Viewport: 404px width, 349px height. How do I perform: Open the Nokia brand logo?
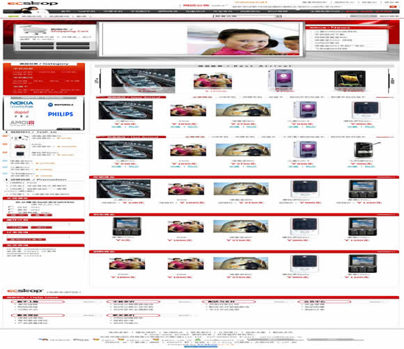[x=22, y=104]
